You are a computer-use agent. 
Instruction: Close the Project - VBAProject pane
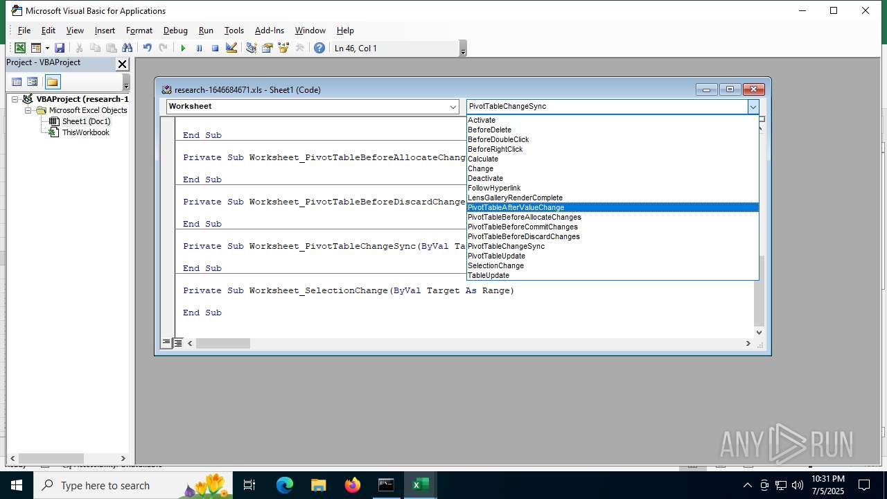[x=122, y=64]
